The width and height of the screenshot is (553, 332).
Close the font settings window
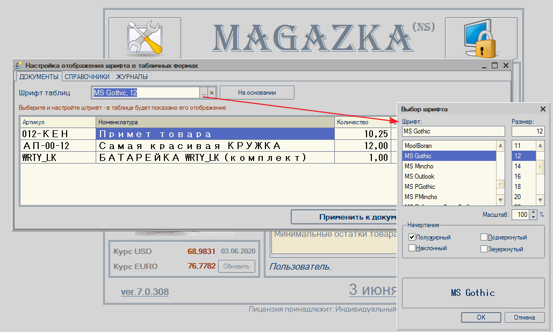pyautogui.click(x=506, y=65)
